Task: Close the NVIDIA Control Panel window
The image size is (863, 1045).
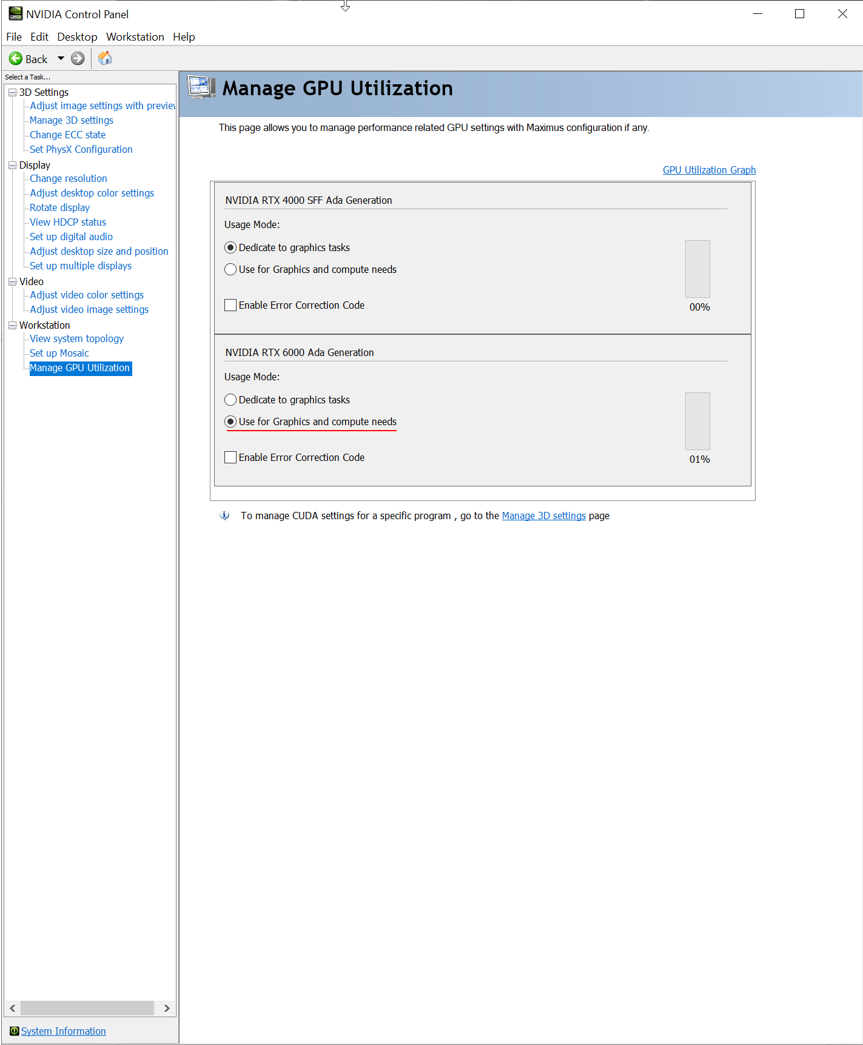Action: (842, 14)
